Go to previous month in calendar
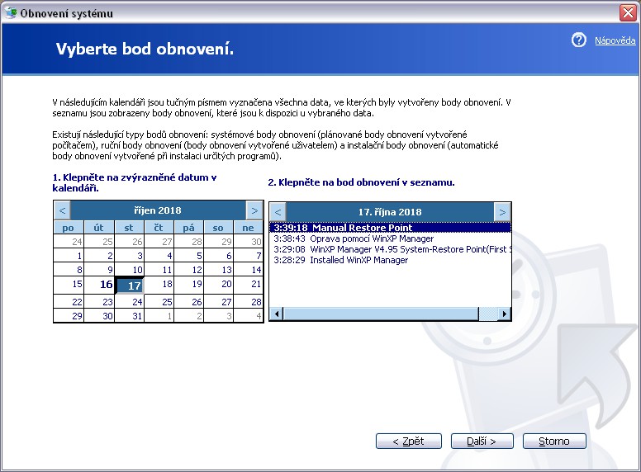This screenshot has width=641, height=472. click(62, 210)
